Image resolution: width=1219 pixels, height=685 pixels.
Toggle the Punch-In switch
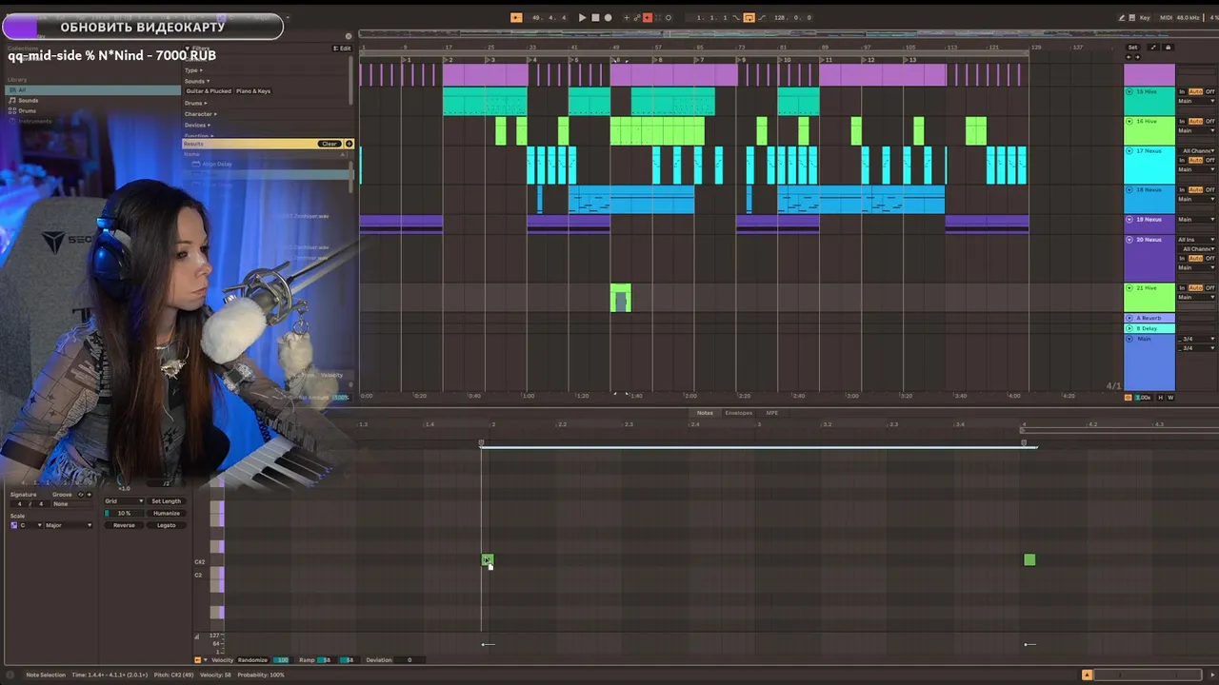(735, 18)
